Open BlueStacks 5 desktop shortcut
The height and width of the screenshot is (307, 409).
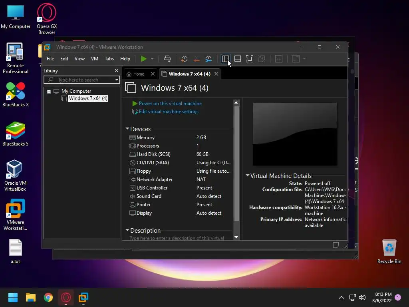(x=16, y=134)
